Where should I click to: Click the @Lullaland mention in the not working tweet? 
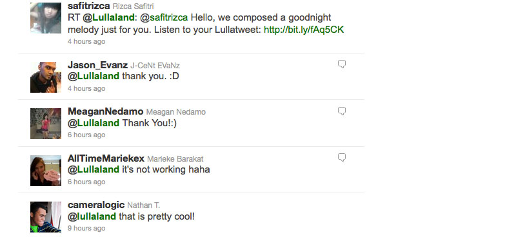94,169
